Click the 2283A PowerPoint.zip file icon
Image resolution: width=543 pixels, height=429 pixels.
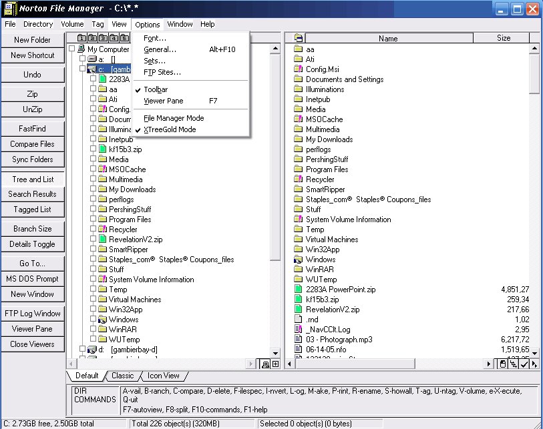pos(298,290)
